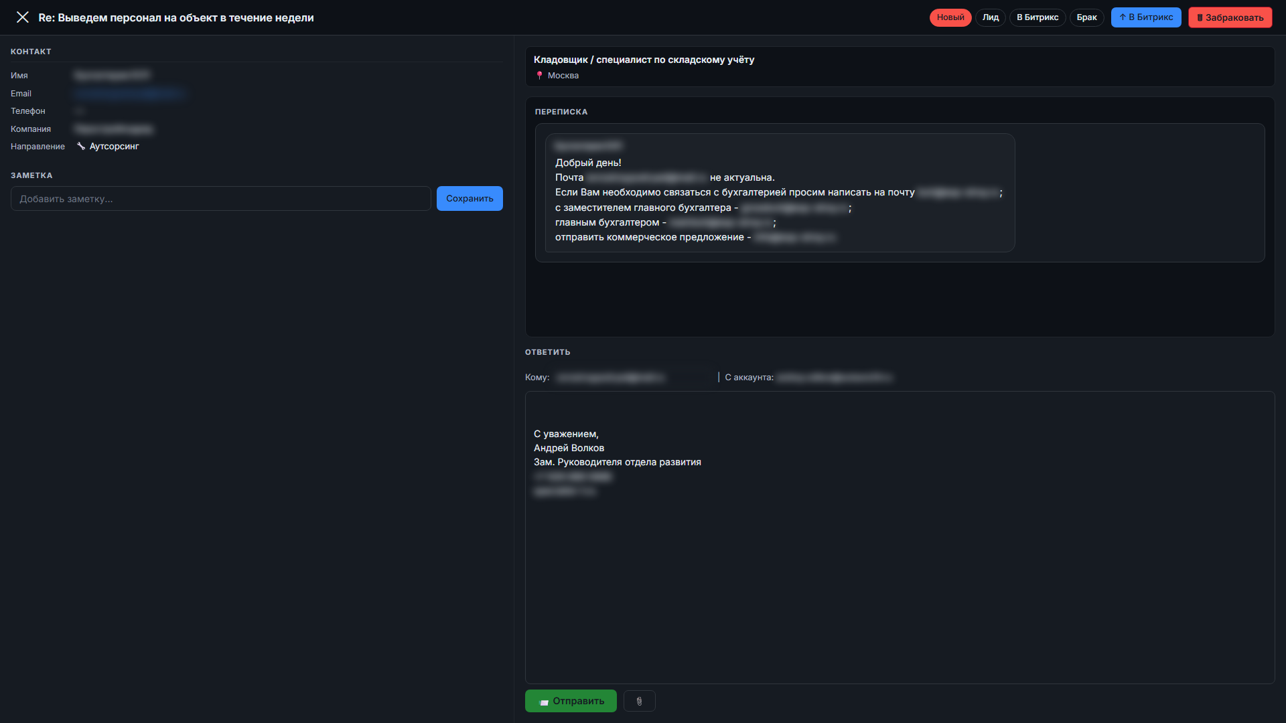Set status to Брак
The height and width of the screenshot is (723, 1286).
(1086, 17)
